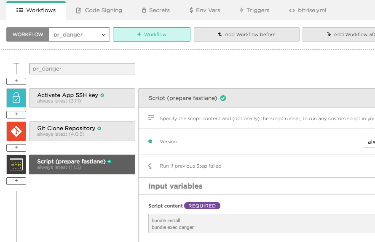Click the description lines icon in the step panel
Screen dimensions: 375x242
click(151, 117)
